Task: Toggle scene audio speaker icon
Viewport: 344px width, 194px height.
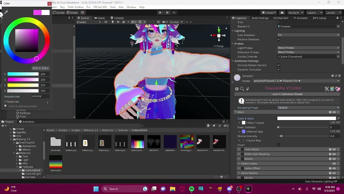Action: tap(118, 22)
